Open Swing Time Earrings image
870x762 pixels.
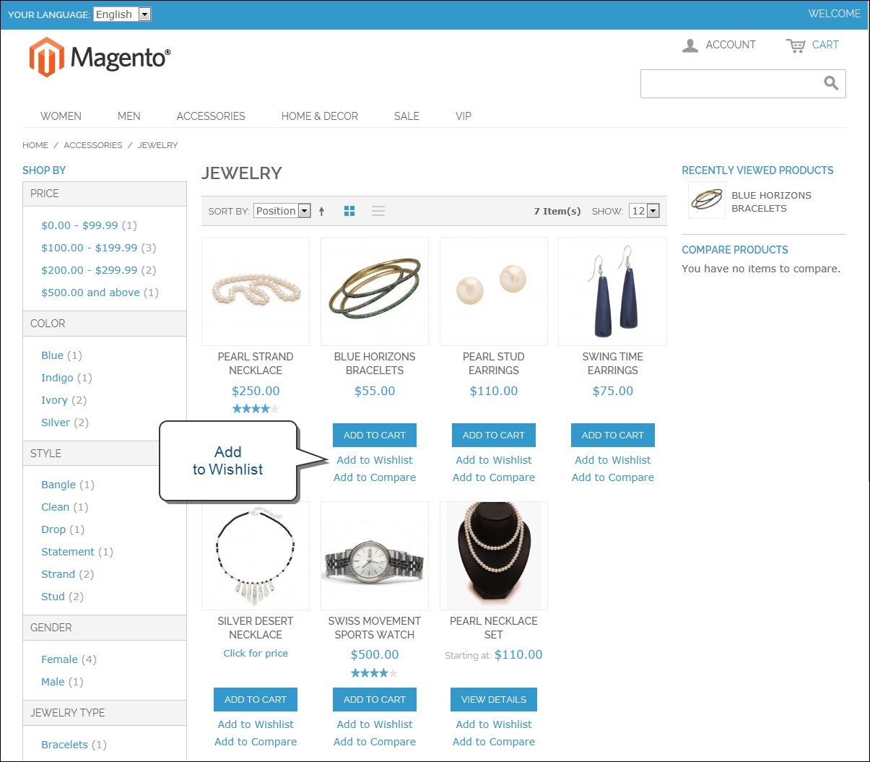tap(613, 292)
